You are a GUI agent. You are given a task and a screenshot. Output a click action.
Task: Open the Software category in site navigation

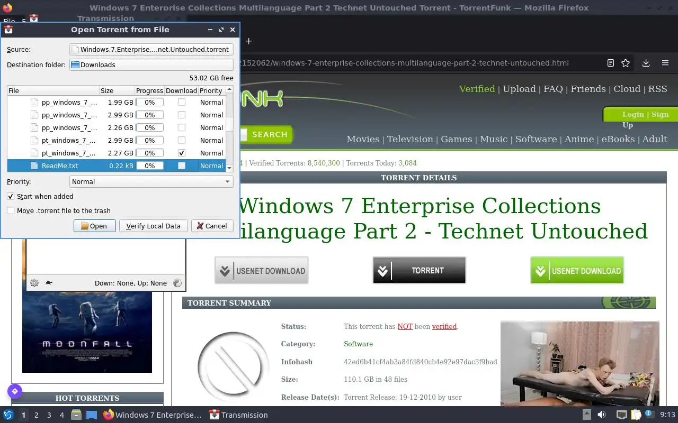(536, 139)
